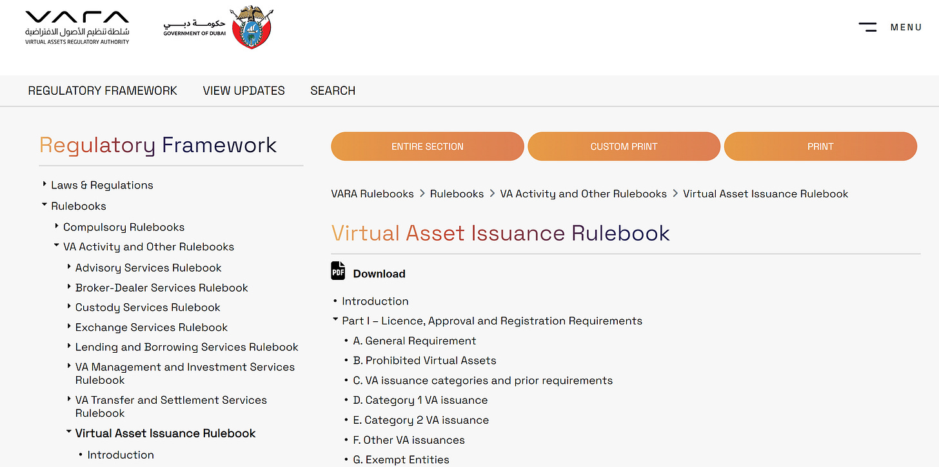Collapse Part I section arrow
Viewport: 939px width, 467px height.
tap(335, 320)
